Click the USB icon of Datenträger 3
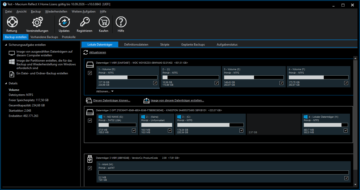Image resolution: width=360 pixels, height=190 pixels. click(90, 159)
